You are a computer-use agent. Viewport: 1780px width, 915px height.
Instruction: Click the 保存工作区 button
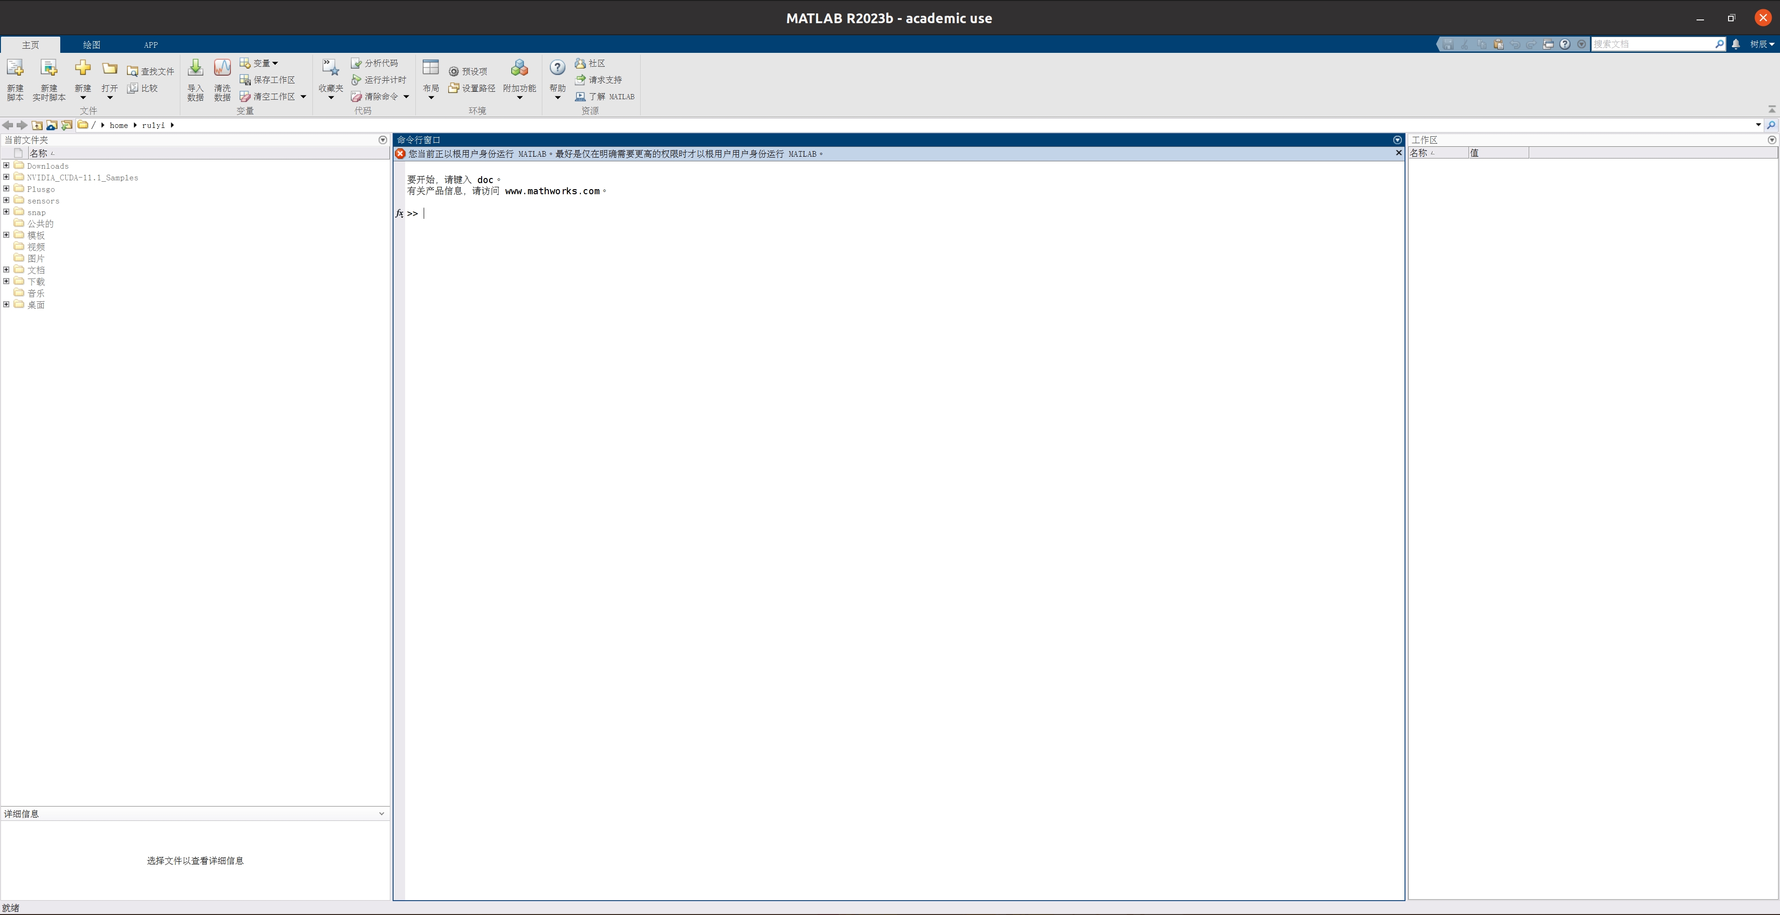click(267, 80)
